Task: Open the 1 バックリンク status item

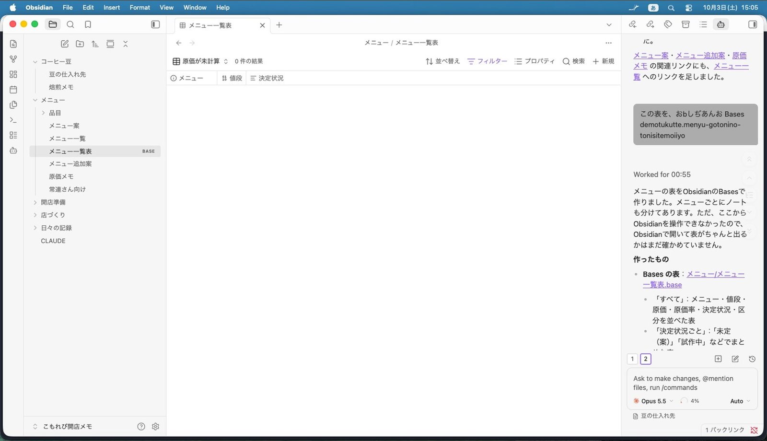Action: 724,430
